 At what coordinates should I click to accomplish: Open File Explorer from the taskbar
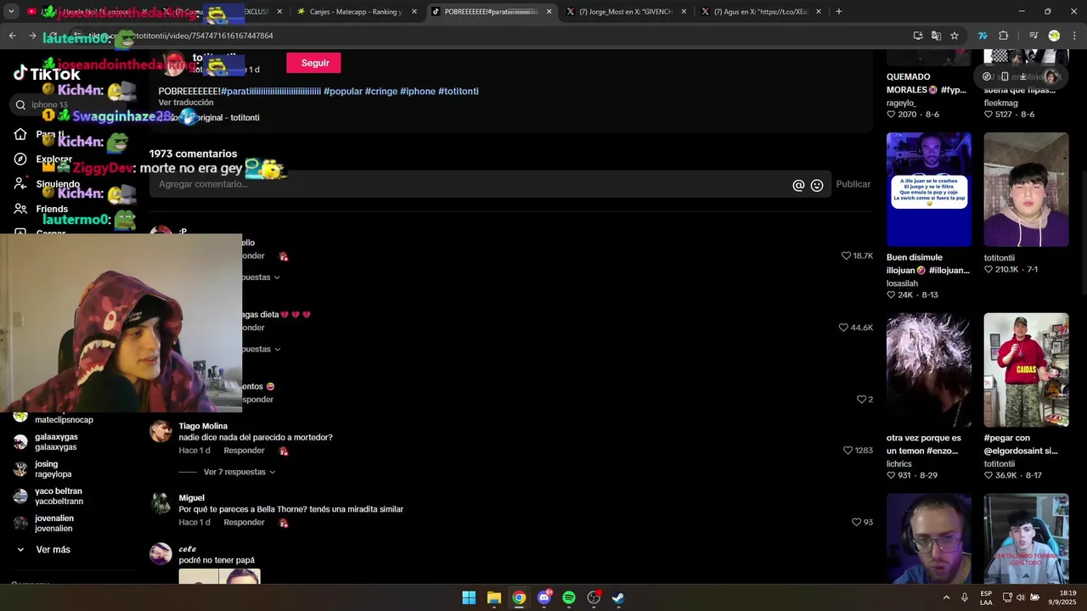click(493, 597)
